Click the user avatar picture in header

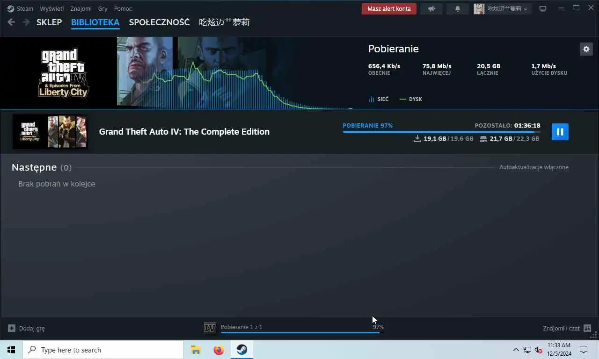(x=479, y=8)
